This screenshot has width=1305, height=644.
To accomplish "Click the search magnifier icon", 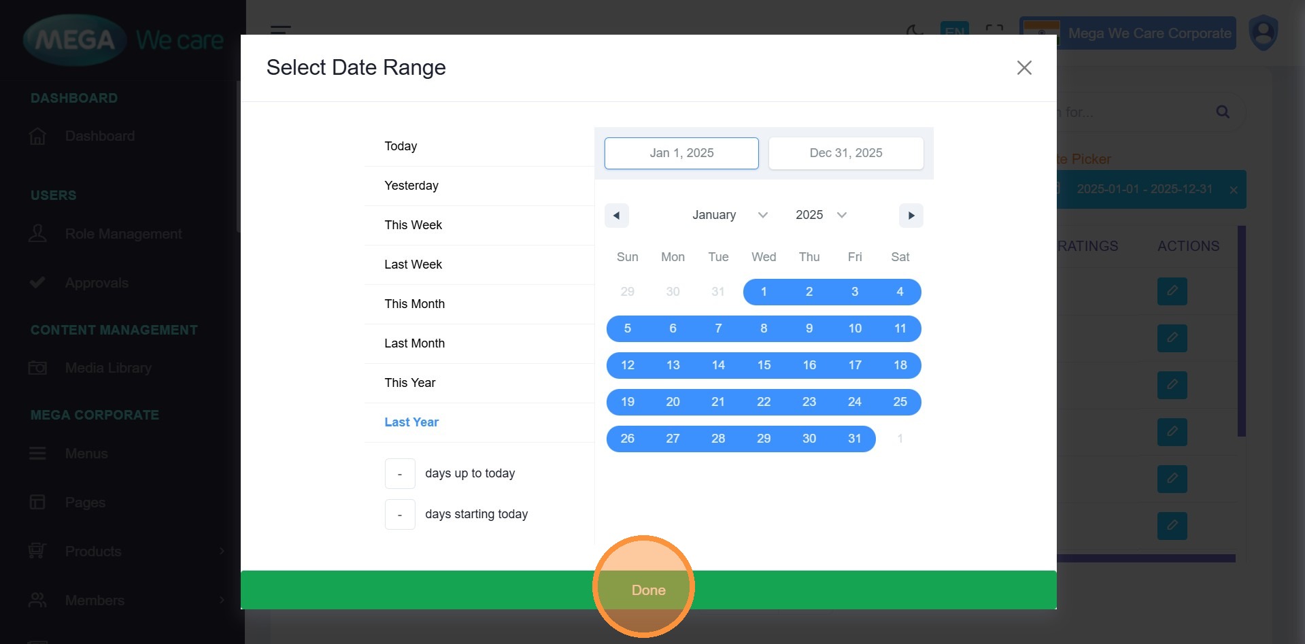I will (1222, 112).
